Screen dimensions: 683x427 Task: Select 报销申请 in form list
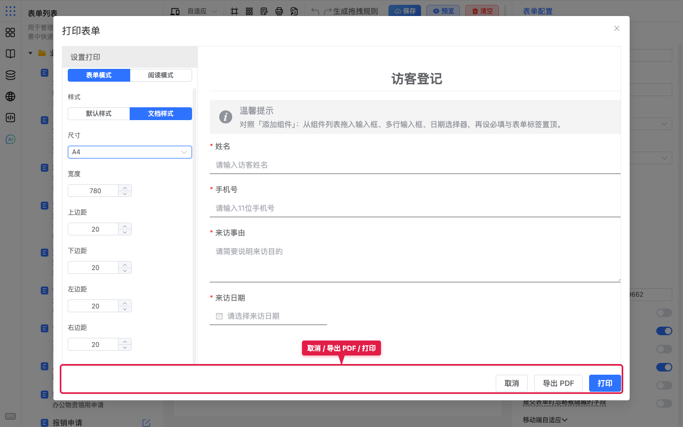coord(67,423)
